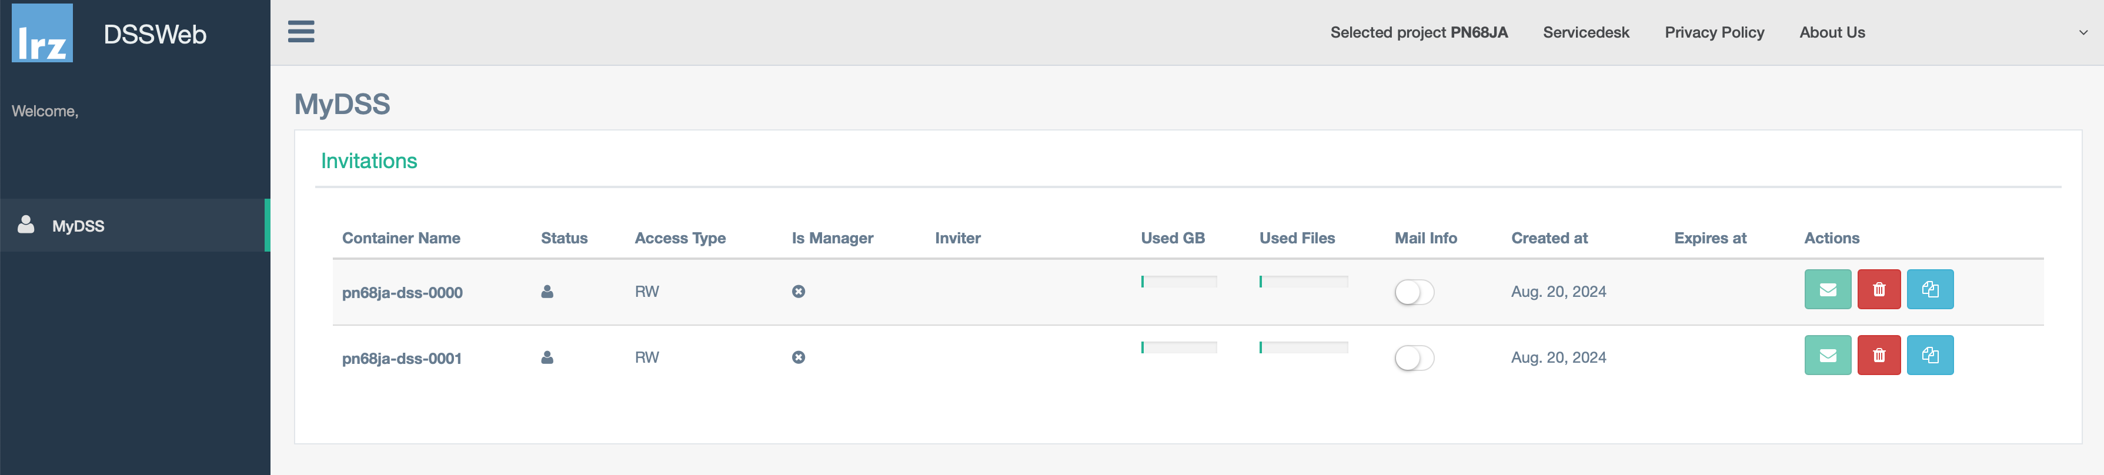The image size is (2104, 475).
Task: Click the green mail button for pn68ja-dss-0000
Action: 1827,290
